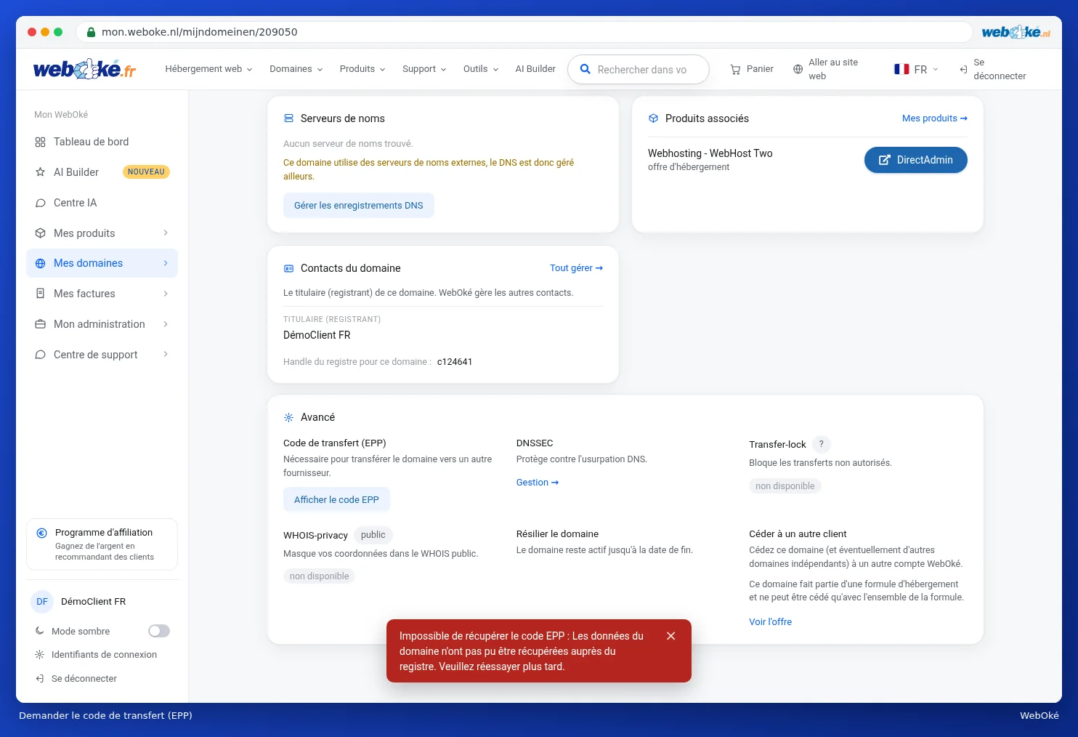Follow the Mes produits link
This screenshot has width=1078, height=737.
click(x=934, y=118)
